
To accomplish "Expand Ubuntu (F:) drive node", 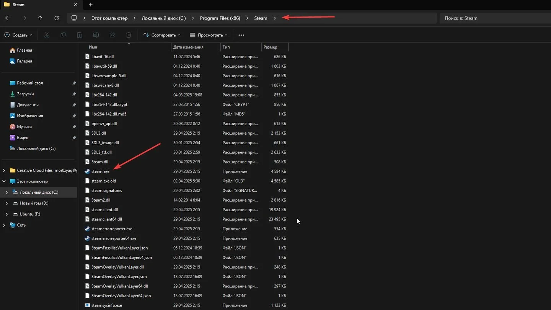I will tap(7, 214).
